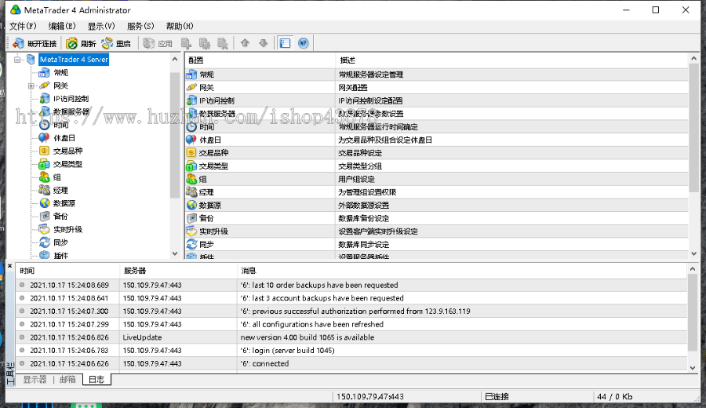
Task: Close the log toolbox panel
Action: [x=10, y=266]
